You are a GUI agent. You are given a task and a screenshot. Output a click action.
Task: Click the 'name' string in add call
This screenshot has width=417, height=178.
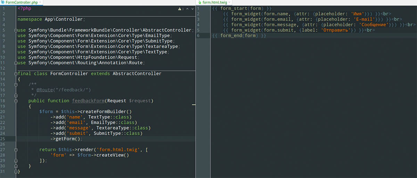click(74, 117)
